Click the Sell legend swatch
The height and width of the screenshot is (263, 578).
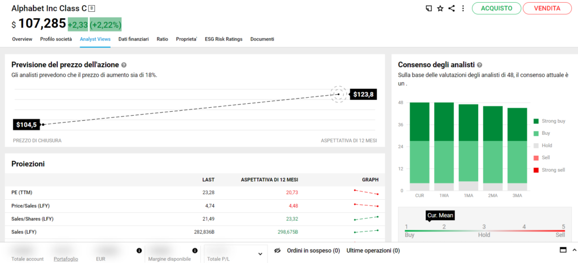[x=536, y=157]
